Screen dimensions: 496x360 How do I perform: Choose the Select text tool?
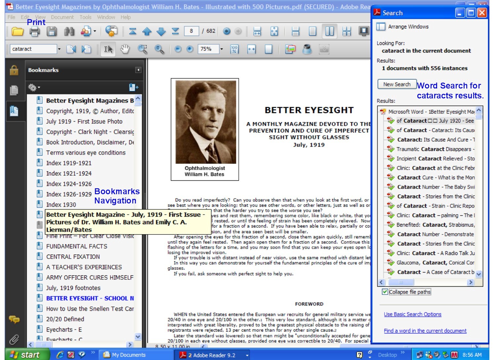tap(108, 49)
